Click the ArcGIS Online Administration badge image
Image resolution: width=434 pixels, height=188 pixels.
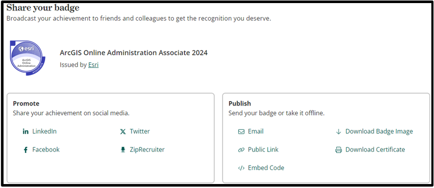pos(27,58)
